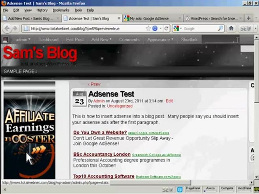Click the search magnifier in the Google box
259x194 pixels.
click(220, 29)
